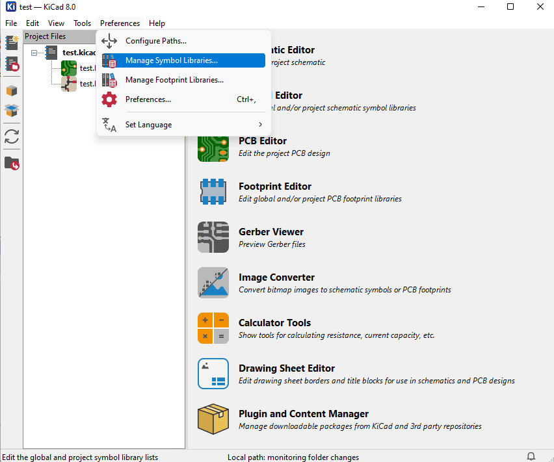
Task: Click the KiCad logo in title bar
Action: tap(10, 6)
